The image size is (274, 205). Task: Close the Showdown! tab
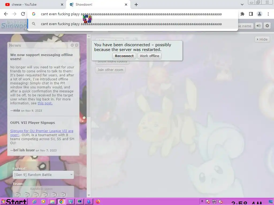click(x=126, y=5)
